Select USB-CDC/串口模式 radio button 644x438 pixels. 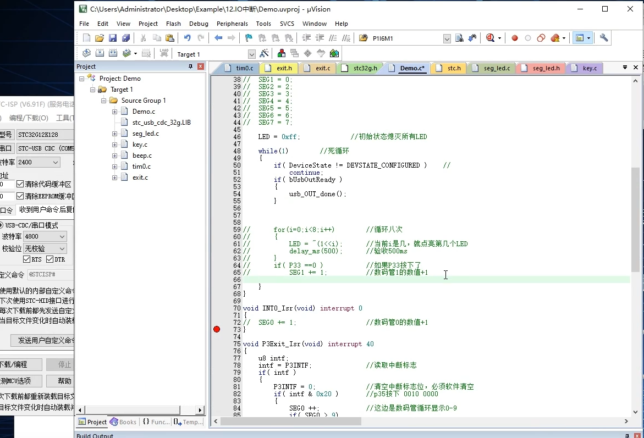click(x=1, y=225)
